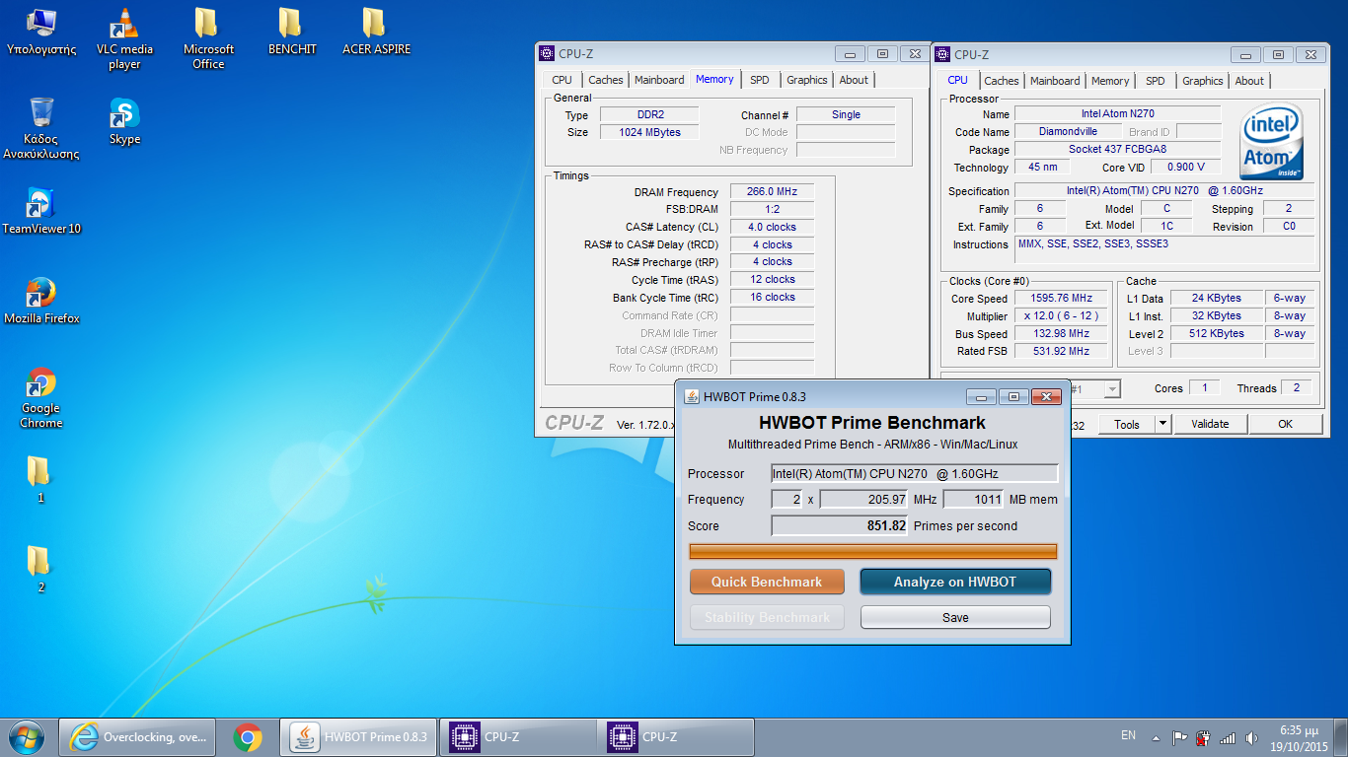Screen dimensions: 1348x757
Task: Click the Multiplier value x 12.0
Action: tap(1063, 316)
